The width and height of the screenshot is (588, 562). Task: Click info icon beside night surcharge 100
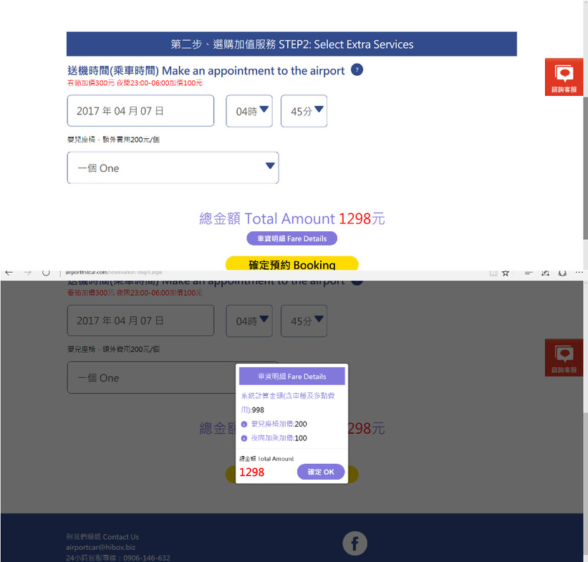point(244,438)
